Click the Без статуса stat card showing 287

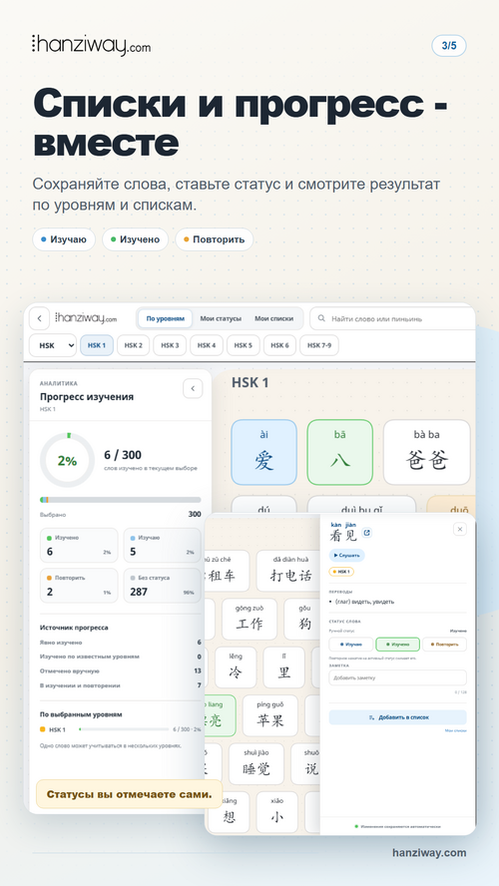pyautogui.click(x=163, y=586)
